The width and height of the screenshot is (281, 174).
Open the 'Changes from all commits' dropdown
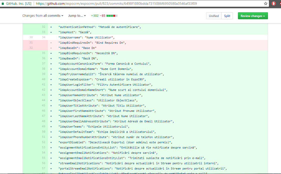43,16
